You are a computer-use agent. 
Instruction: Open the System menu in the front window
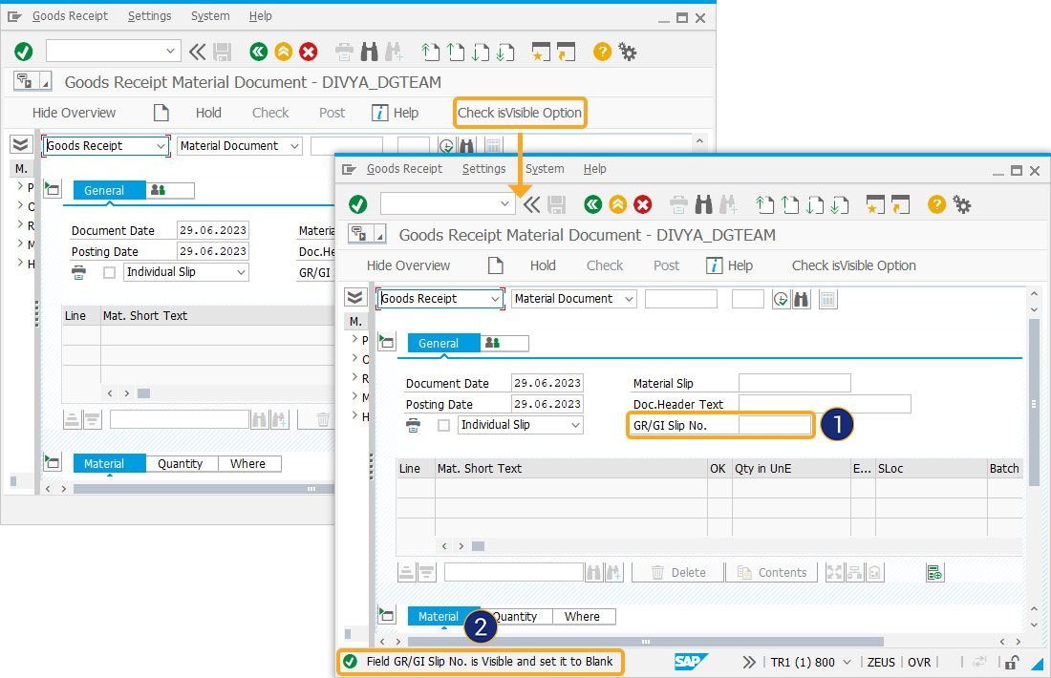coord(545,169)
